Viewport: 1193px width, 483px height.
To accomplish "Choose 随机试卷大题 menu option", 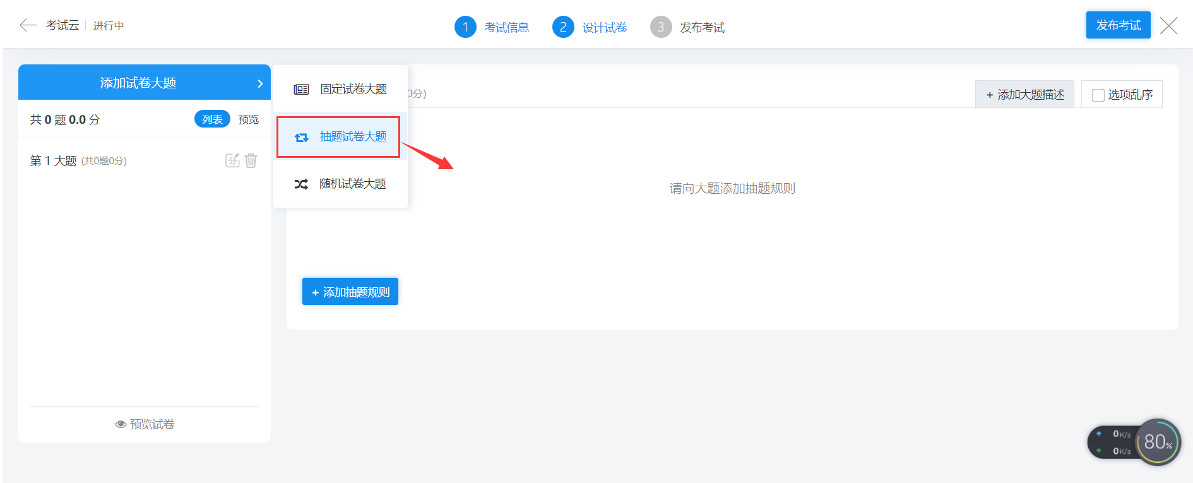I will point(352,184).
